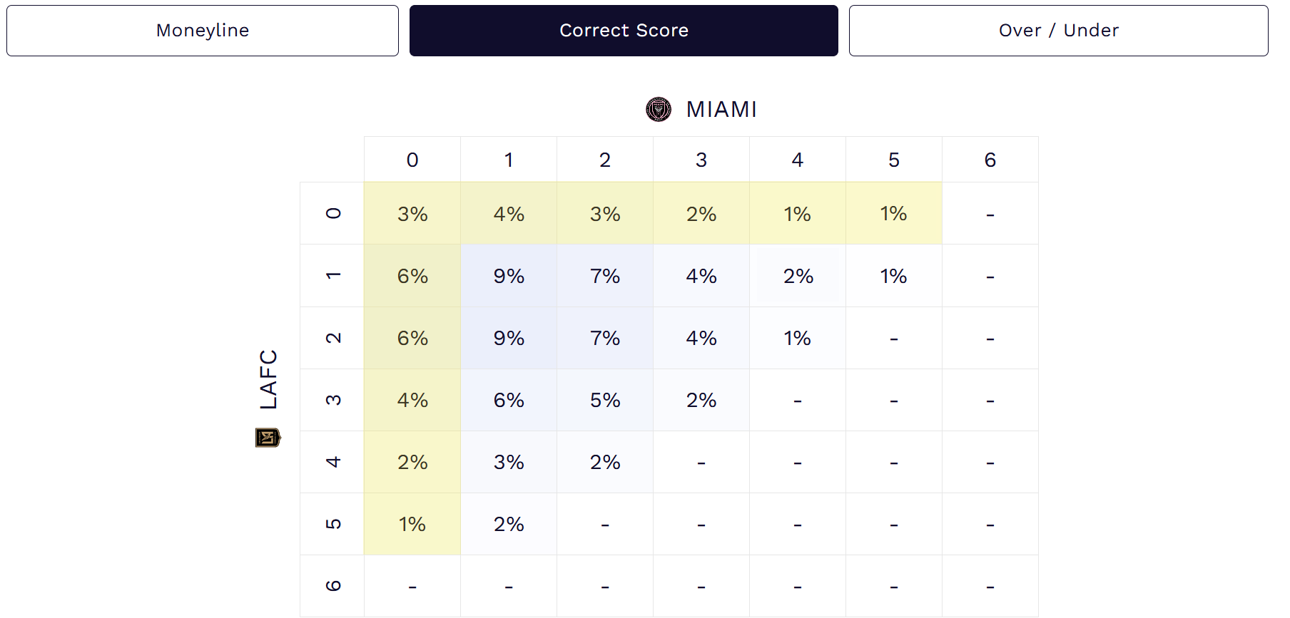Click the 6% cell for LAFC 1 Miami 0
Image resolution: width=1290 pixels, height=618 pixels.
tap(412, 276)
